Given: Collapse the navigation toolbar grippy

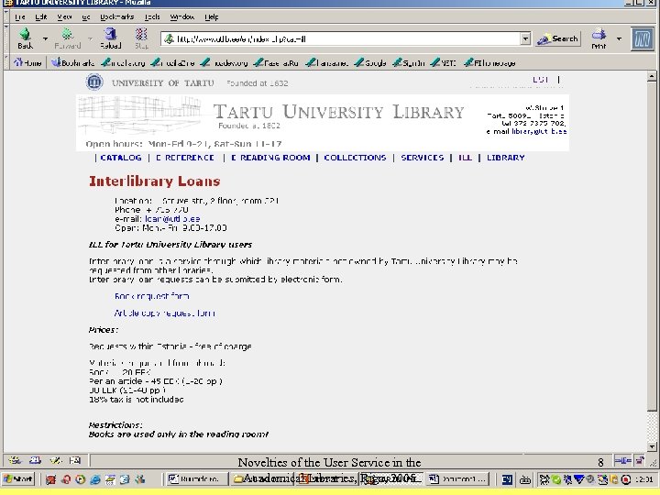Looking at the screenshot, I should 6,38.
